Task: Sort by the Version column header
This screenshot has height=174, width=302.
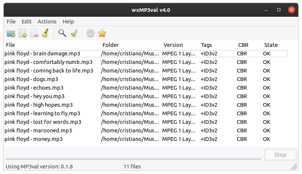Action: pyautogui.click(x=180, y=45)
